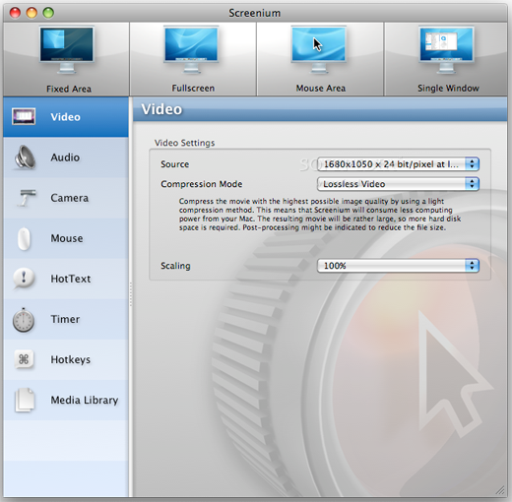
Task: Click the window resize grip corner
Action: click(x=501, y=490)
